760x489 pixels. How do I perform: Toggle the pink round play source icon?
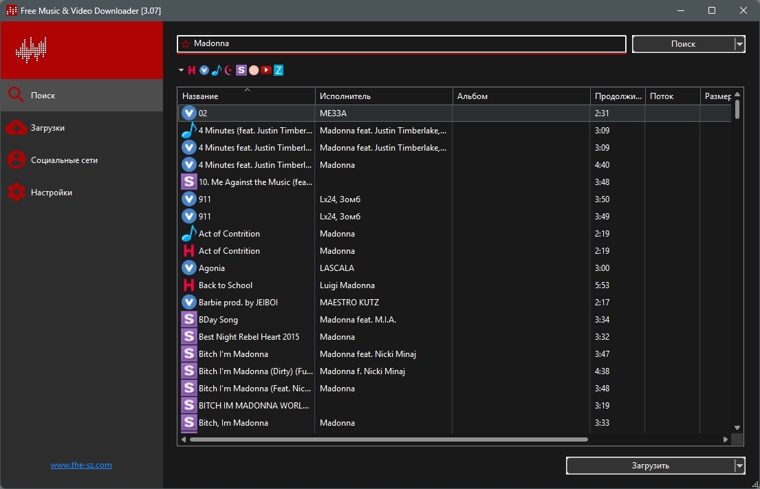(254, 70)
